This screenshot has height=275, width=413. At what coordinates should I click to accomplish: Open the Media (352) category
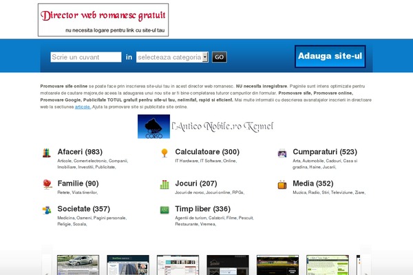[x=313, y=184]
